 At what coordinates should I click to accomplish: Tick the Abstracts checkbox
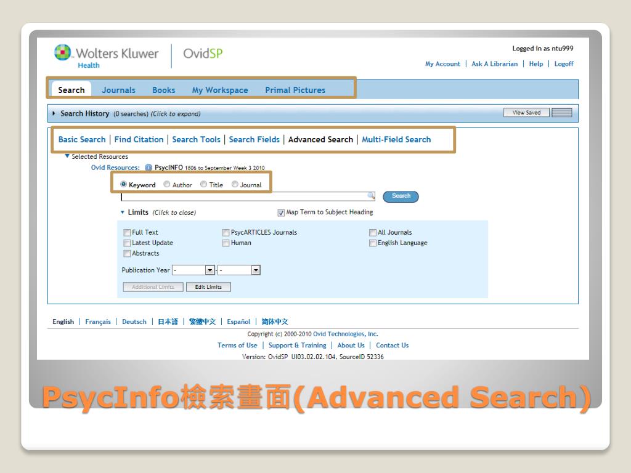(x=127, y=253)
